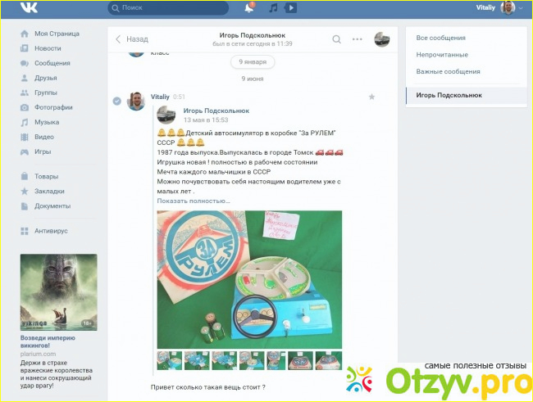Viewport: 533px width, 402px height.
Task: Switch to the Непрочитанные filter
Action: click(x=442, y=55)
